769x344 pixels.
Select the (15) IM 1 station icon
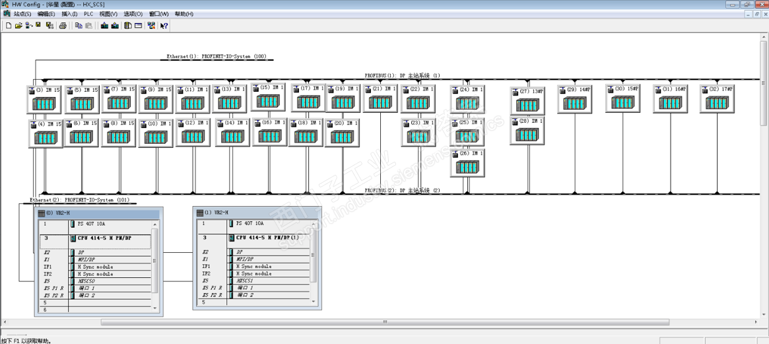269,96
